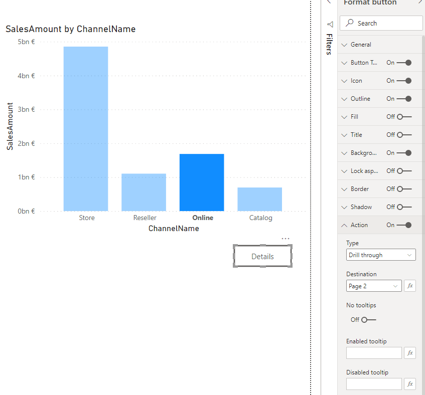Open the action Type dropdown
Image resolution: width=425 pixels, height=395 pixels.
[x=381, y=255]
